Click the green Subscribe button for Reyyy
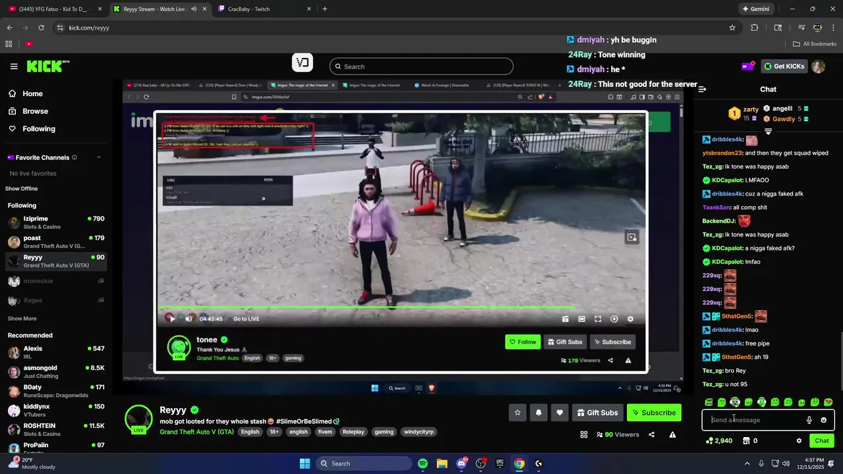Viewport: 843px width, 474px height. 654,413
